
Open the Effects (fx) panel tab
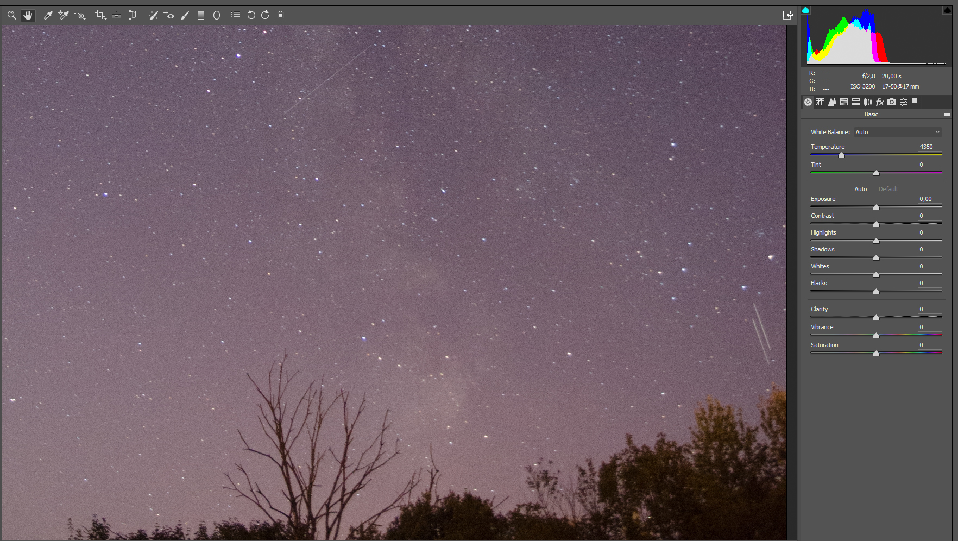880,102
